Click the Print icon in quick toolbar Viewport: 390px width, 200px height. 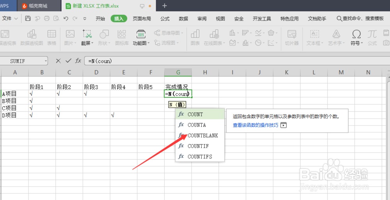(x=47, y=18)
